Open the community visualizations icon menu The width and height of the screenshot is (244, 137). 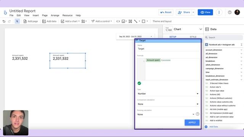tap(84, 21)
